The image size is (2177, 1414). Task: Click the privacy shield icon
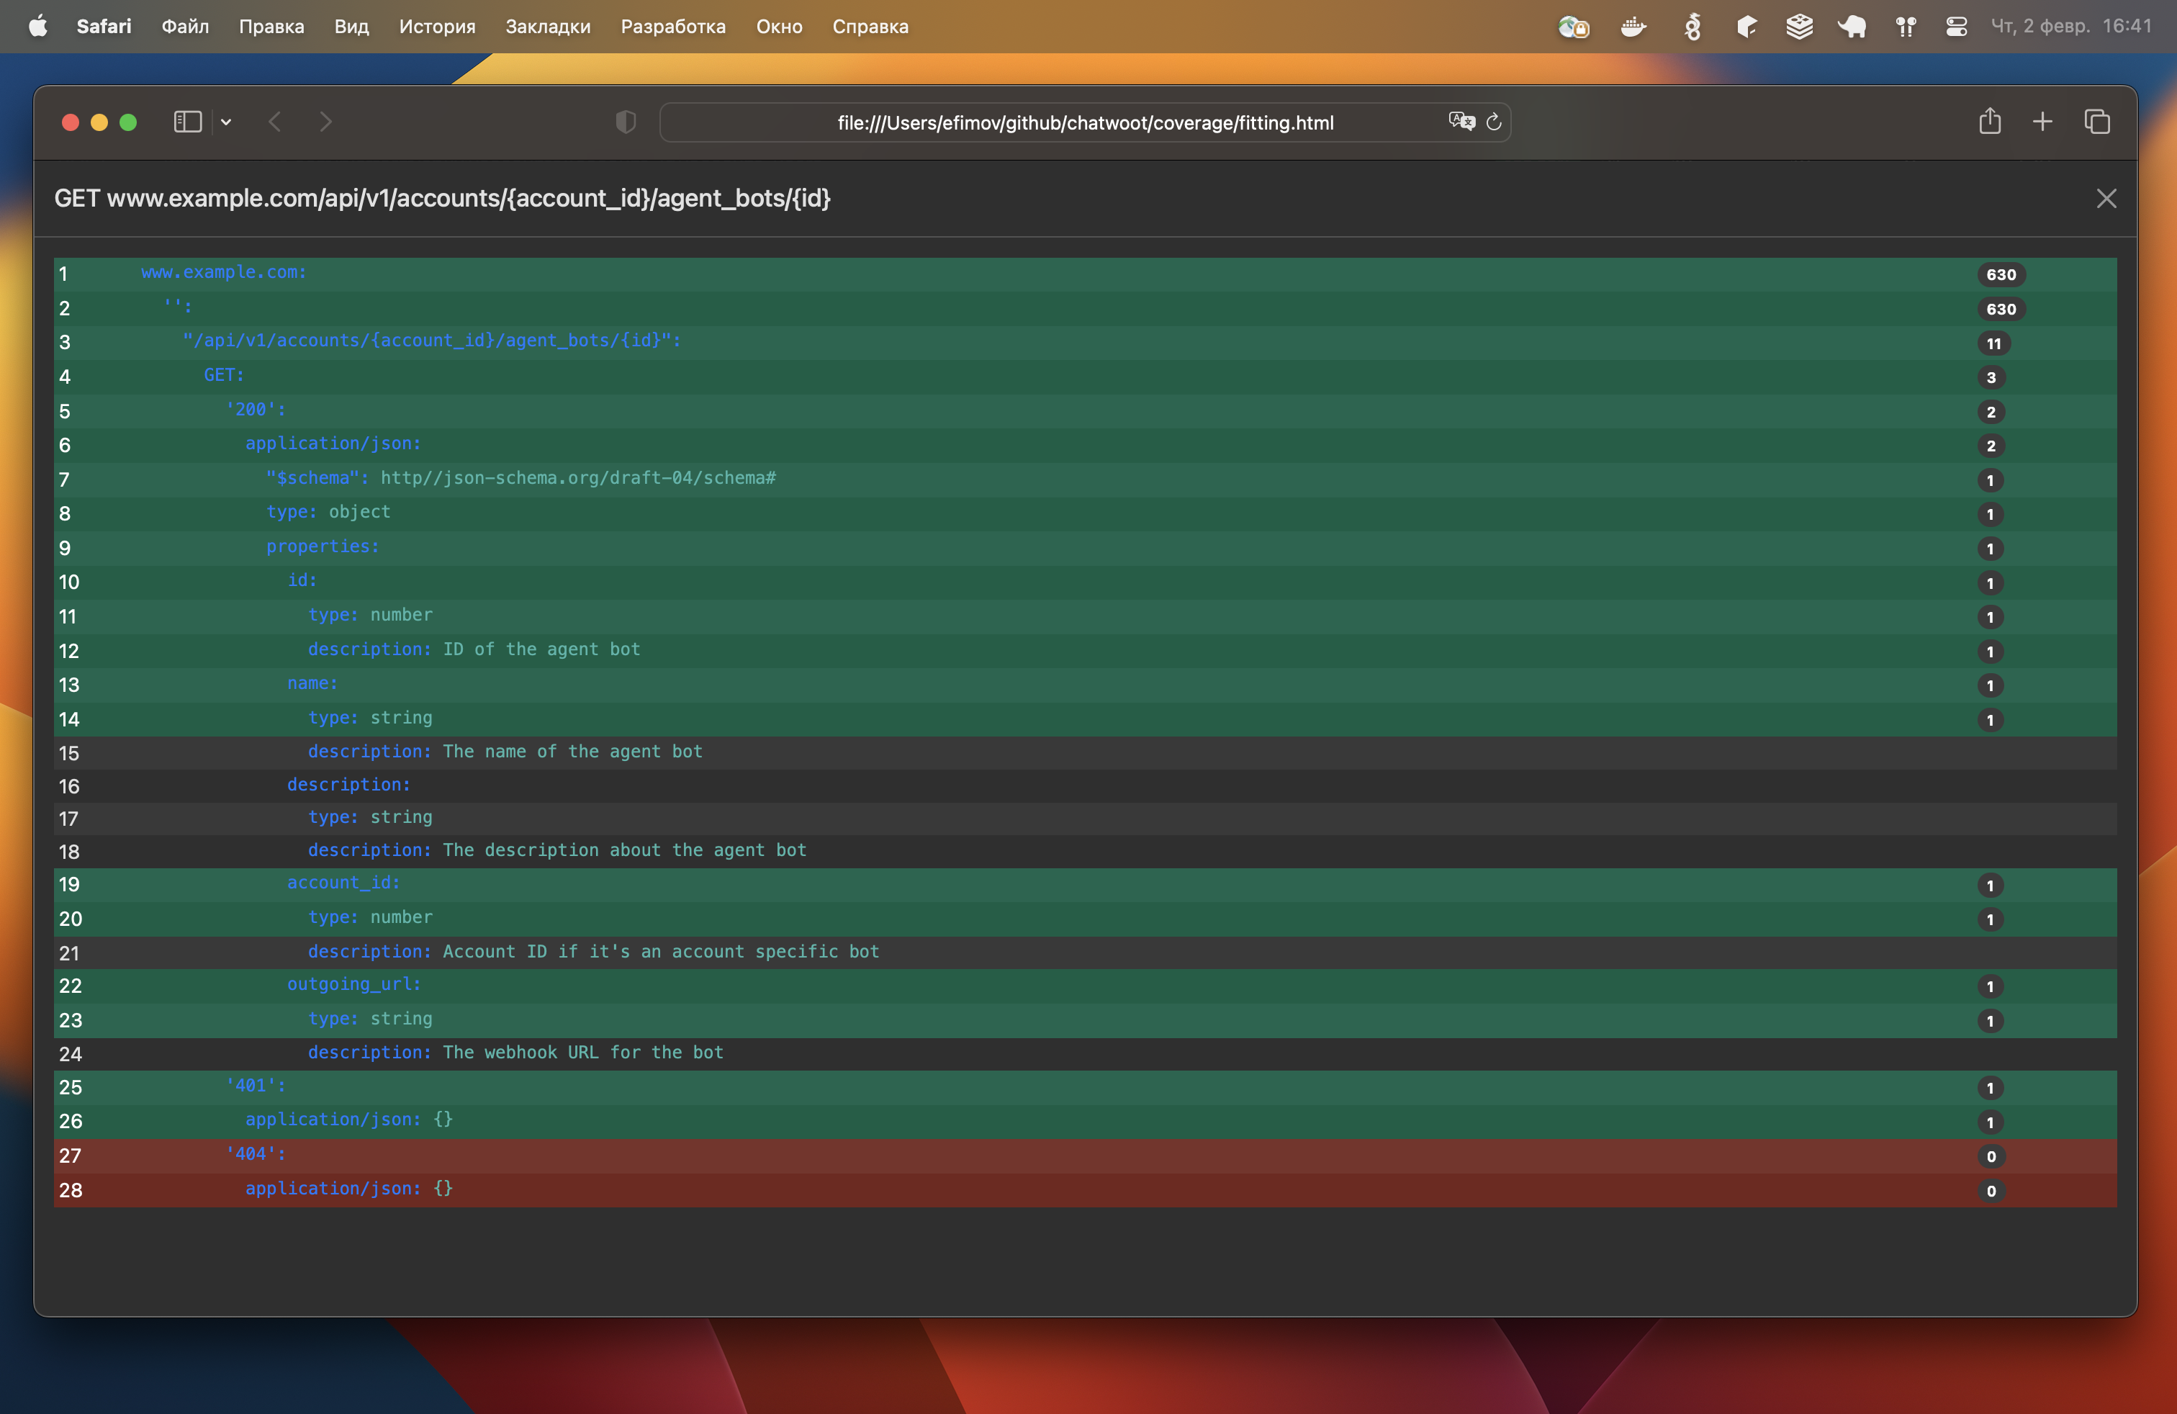tap(626, 122)
